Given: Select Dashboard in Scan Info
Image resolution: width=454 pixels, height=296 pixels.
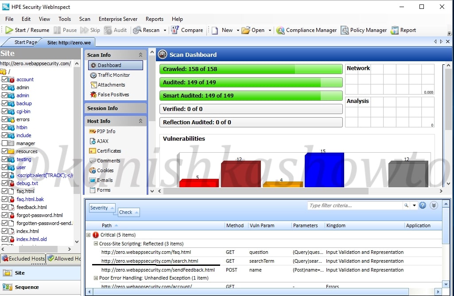Looking at the screenshot, I should pos(116,65).
